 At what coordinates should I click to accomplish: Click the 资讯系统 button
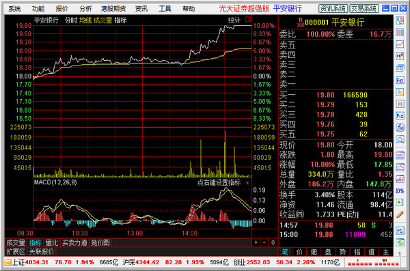point(333,9)
